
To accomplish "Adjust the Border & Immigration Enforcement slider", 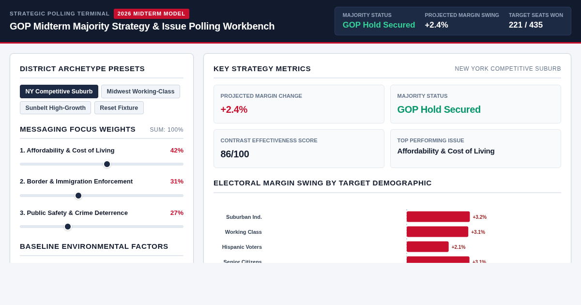I will (x=102, y=196).
